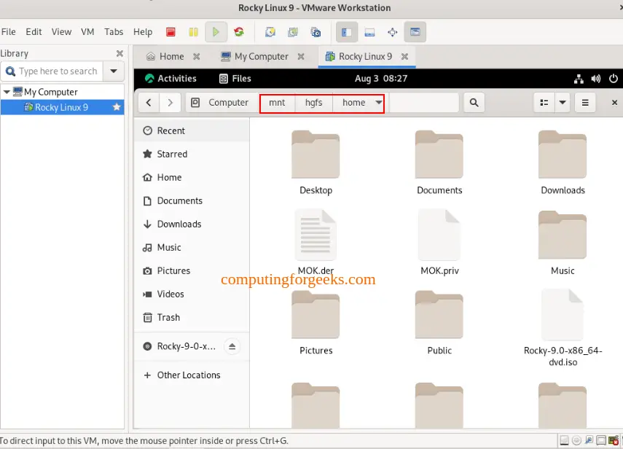Open GNOME Activities overview
The height and width of the screenshot is (449, 623).
coord(171,78)
